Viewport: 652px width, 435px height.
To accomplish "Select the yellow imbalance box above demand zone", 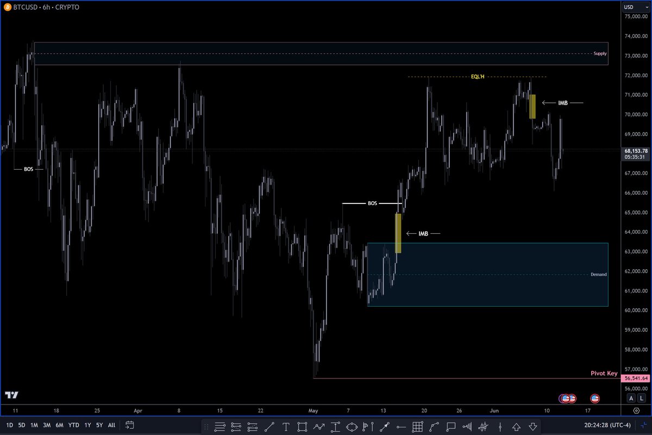I will [398, 233].
